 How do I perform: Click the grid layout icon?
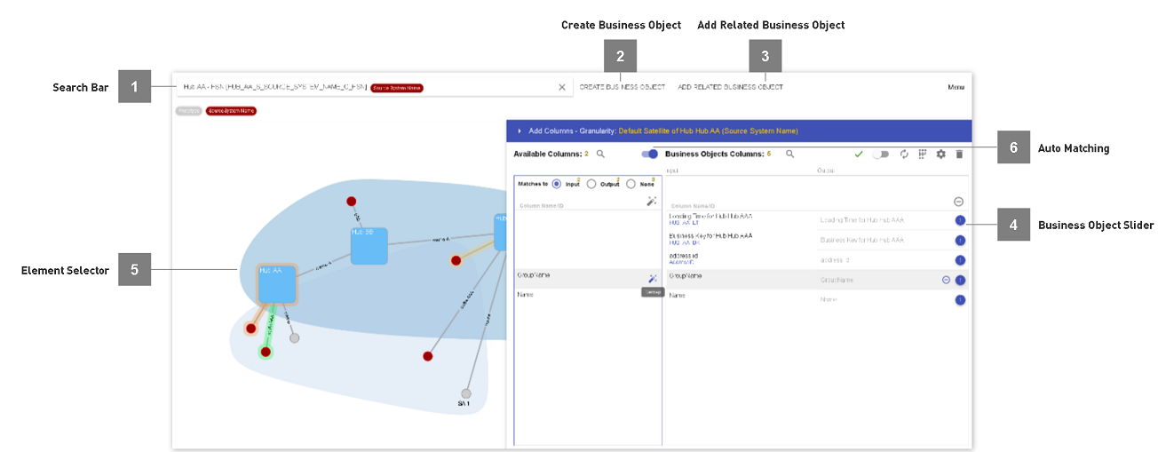click(923, 154)
